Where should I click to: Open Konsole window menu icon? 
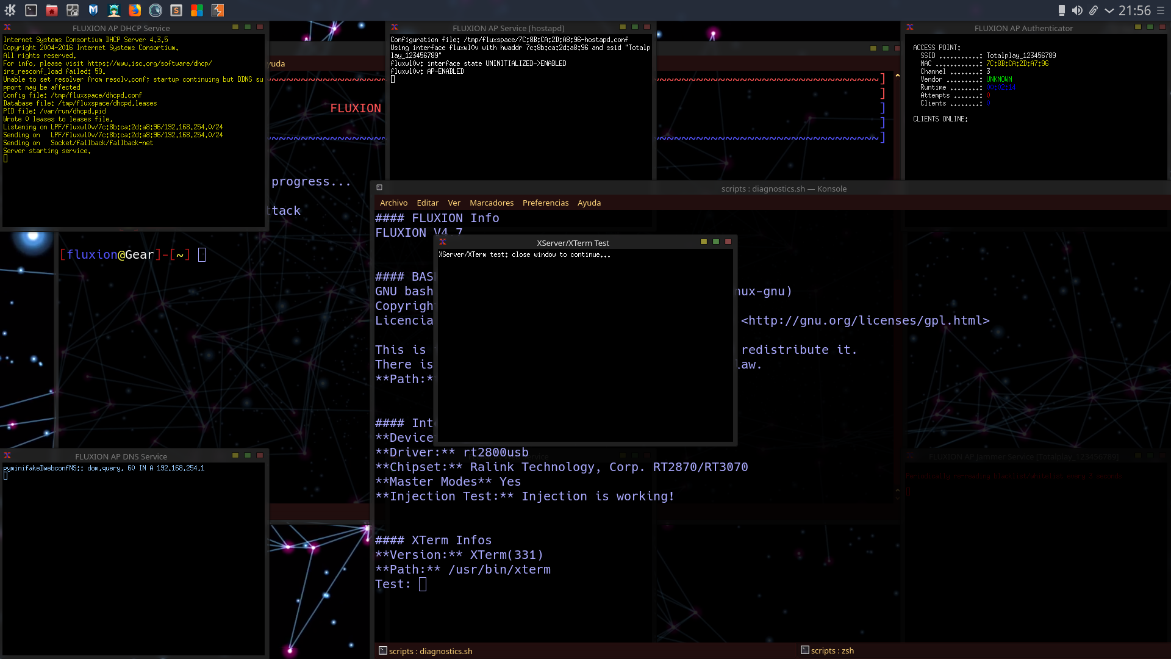point(379,187)
